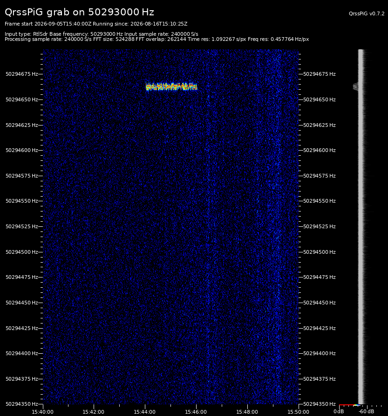Select the 15:44:00 time axis marker
The height and width of the screenshot is (416, 388).
(x=145, y=412)
